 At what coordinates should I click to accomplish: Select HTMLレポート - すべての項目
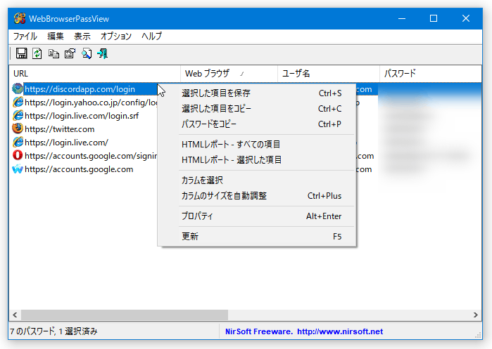pyautogui.click(x=257, y=144)
